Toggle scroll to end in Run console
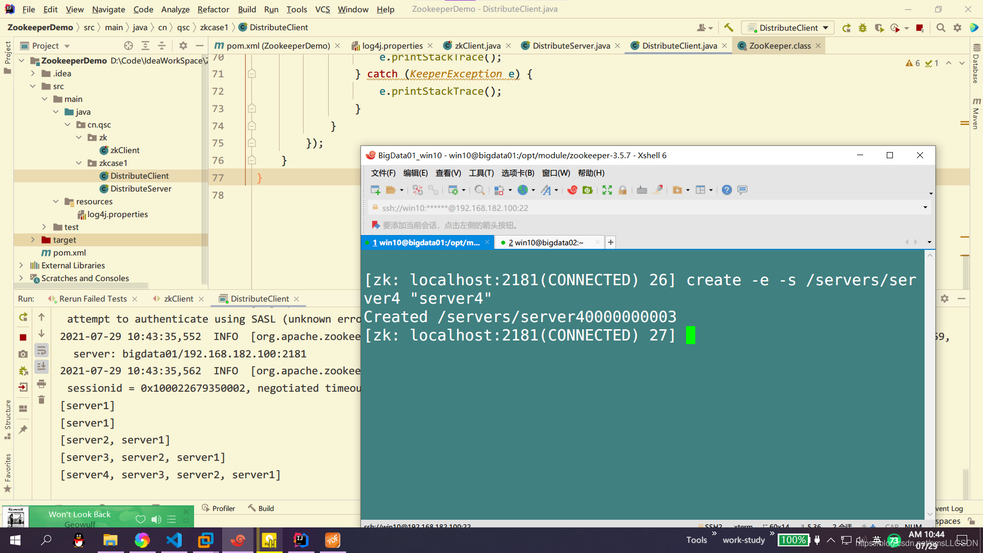This screenshot has height=553, width=983. pyautogui.click(x=41, y=367)
